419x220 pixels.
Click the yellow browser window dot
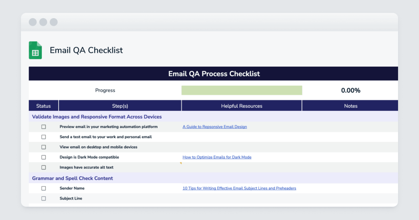coord(43,22)
